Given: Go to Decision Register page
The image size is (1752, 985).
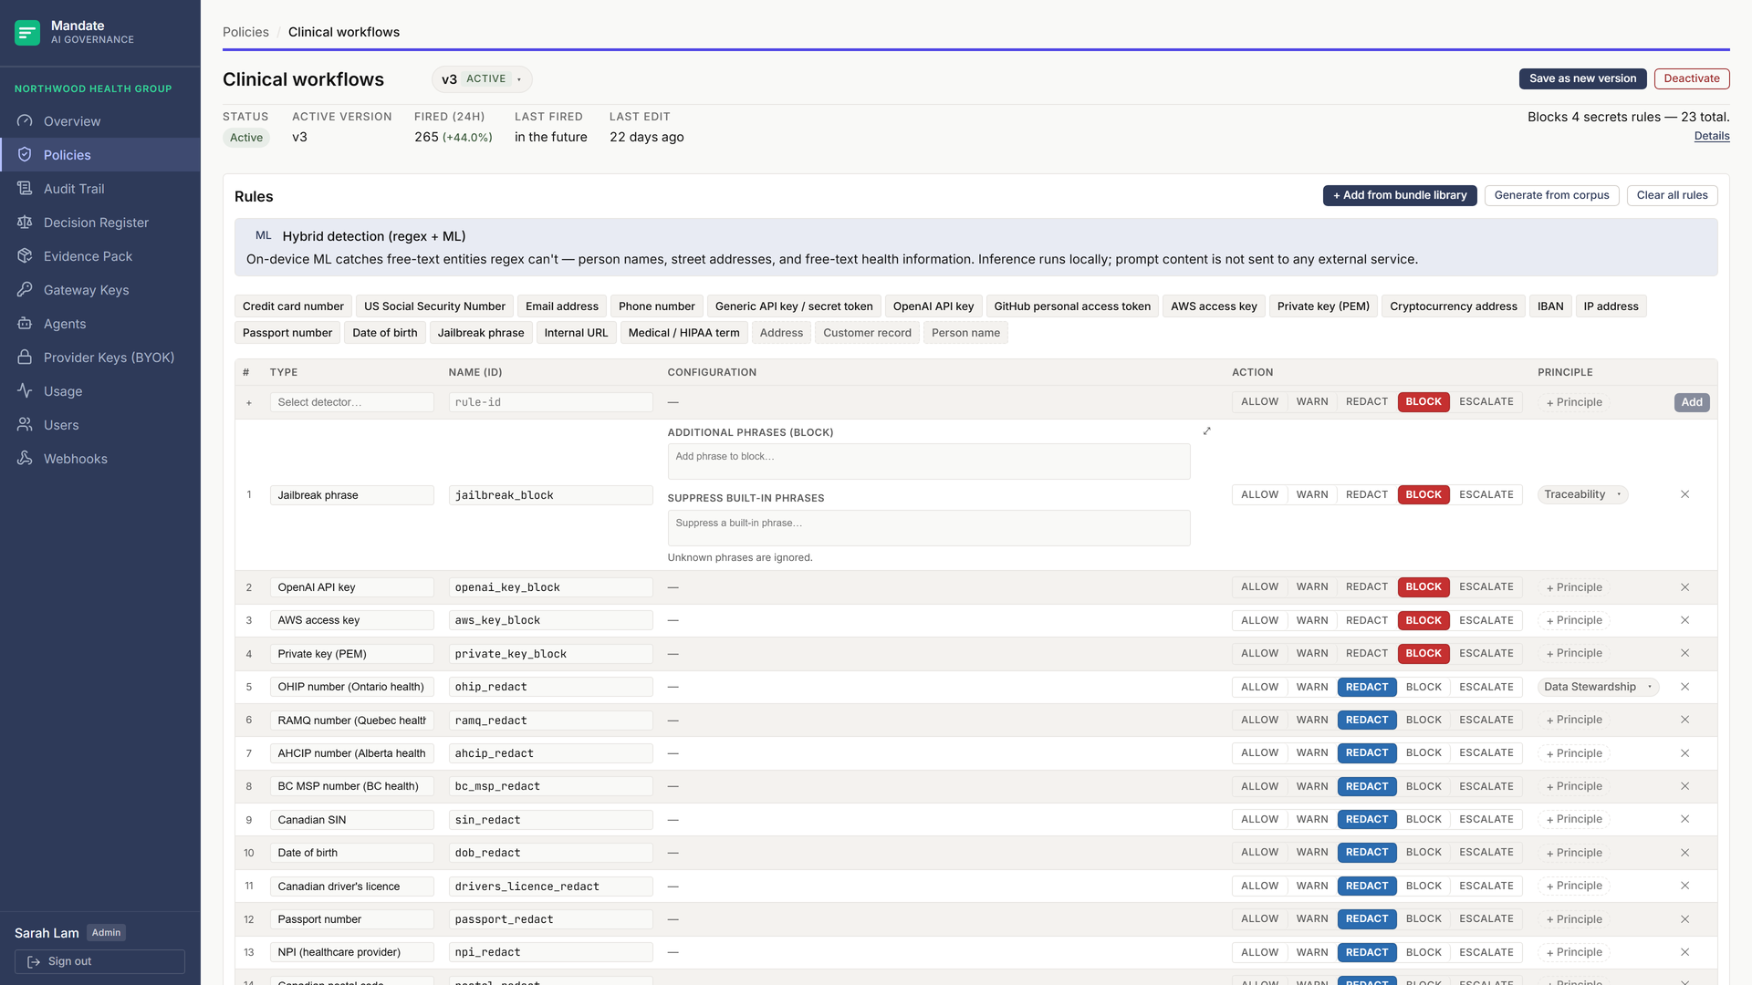Looking at the screenshot, I should tap(100, 223).
